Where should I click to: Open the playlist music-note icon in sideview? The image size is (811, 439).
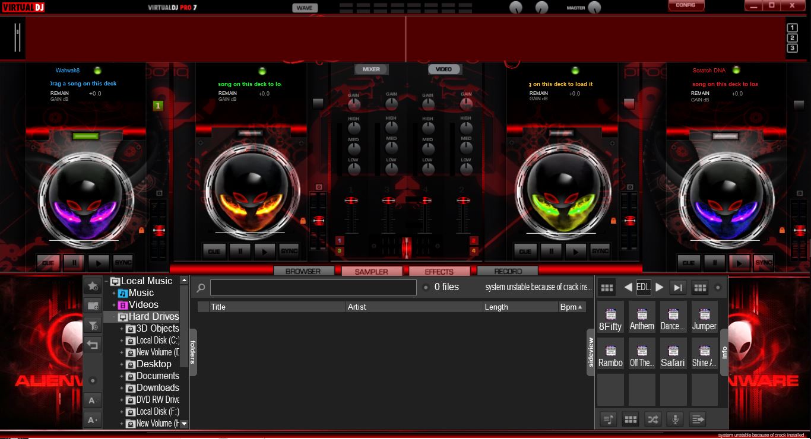click(609, 419)
